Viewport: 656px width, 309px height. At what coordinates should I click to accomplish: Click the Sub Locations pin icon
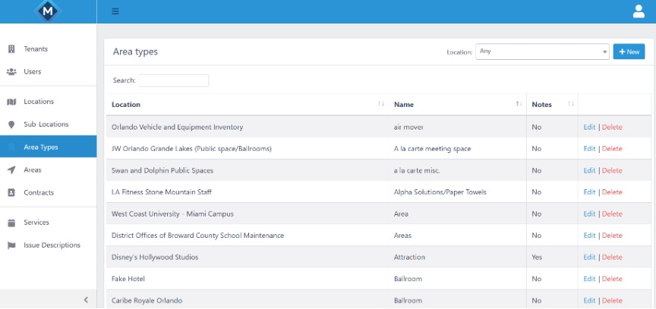click(11, 124)
